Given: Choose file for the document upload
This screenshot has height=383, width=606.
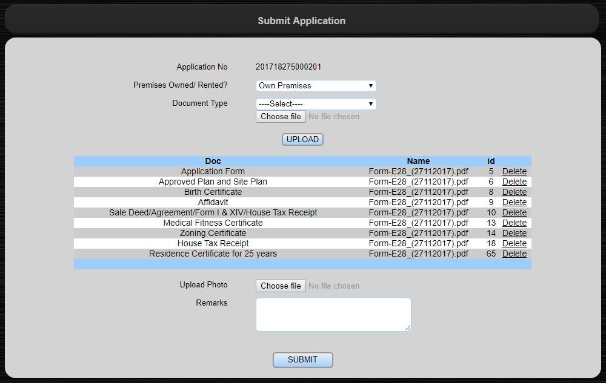Looking at the screenshot, I should (x=281, y=117).
